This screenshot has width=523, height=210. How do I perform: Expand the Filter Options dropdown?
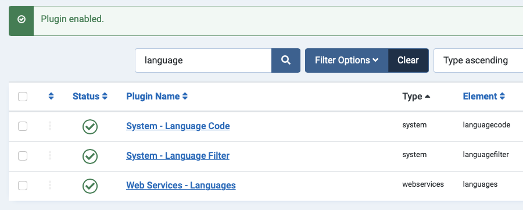(346, 60)
